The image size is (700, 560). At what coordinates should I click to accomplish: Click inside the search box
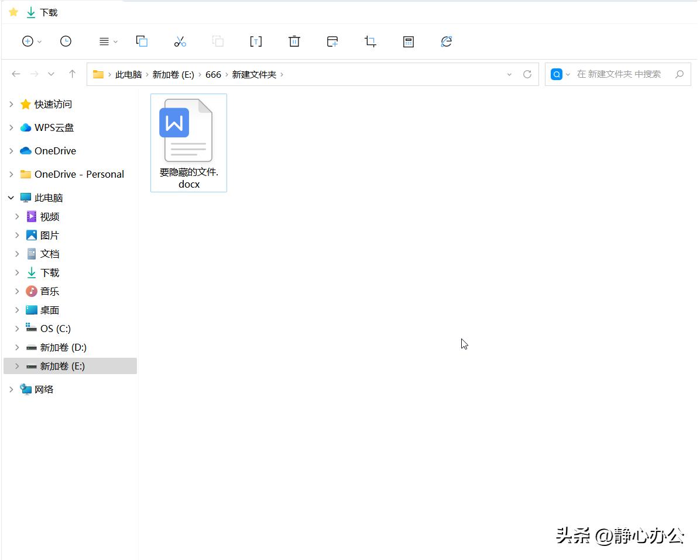[620, 74]
